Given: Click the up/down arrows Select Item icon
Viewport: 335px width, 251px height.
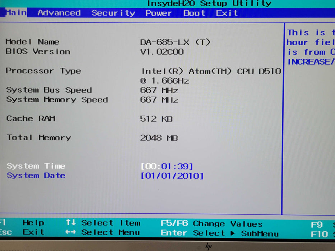Looking at the screenshot, I should coord(71,223).
